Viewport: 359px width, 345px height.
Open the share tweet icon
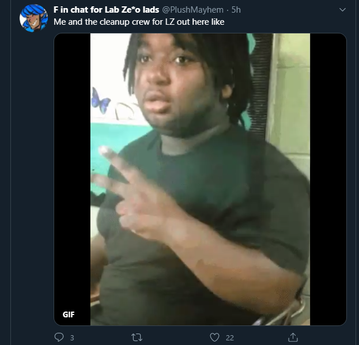293,337
